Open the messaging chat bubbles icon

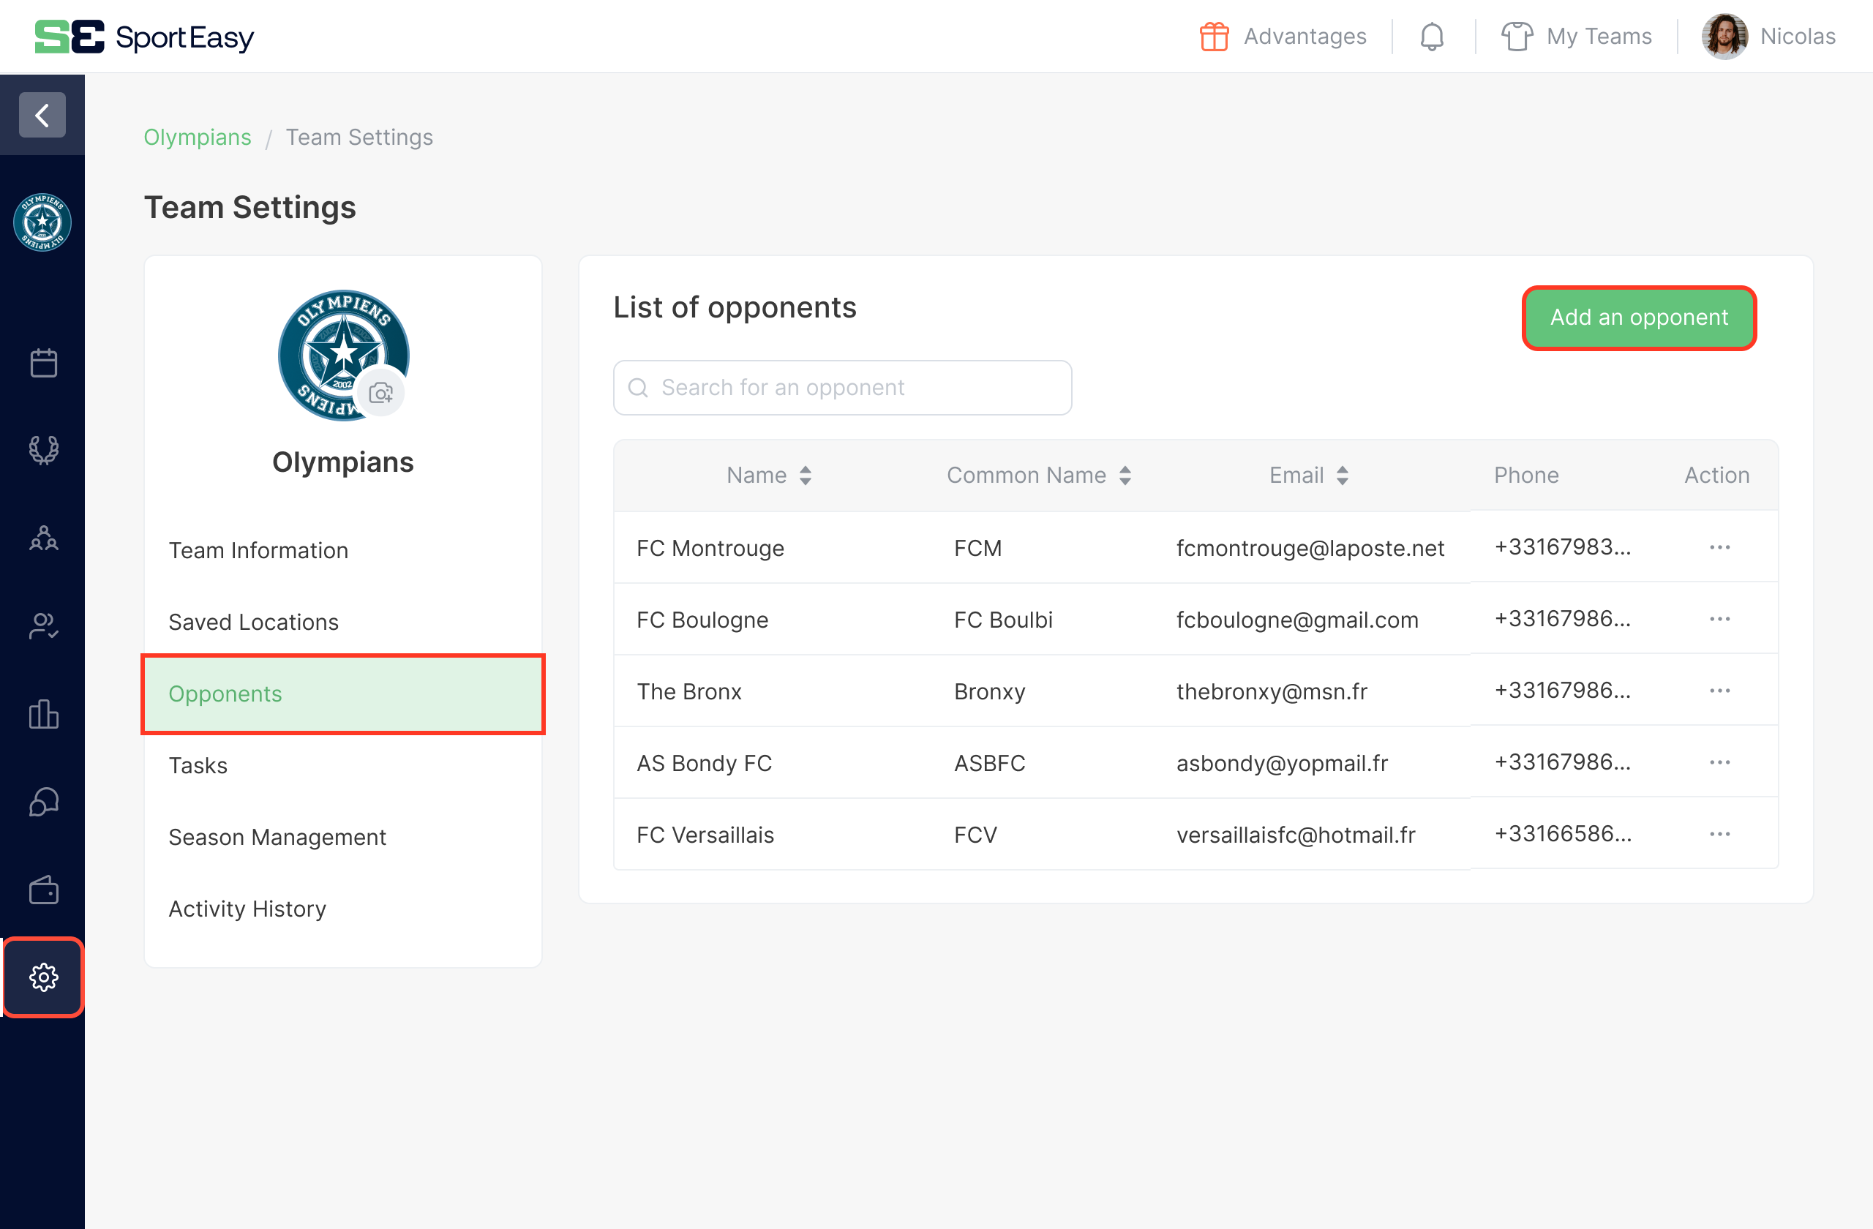click(x=43, y=803)
